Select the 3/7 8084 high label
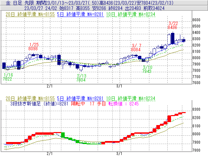Screen dimensions: 208x158 pos(136,48)
